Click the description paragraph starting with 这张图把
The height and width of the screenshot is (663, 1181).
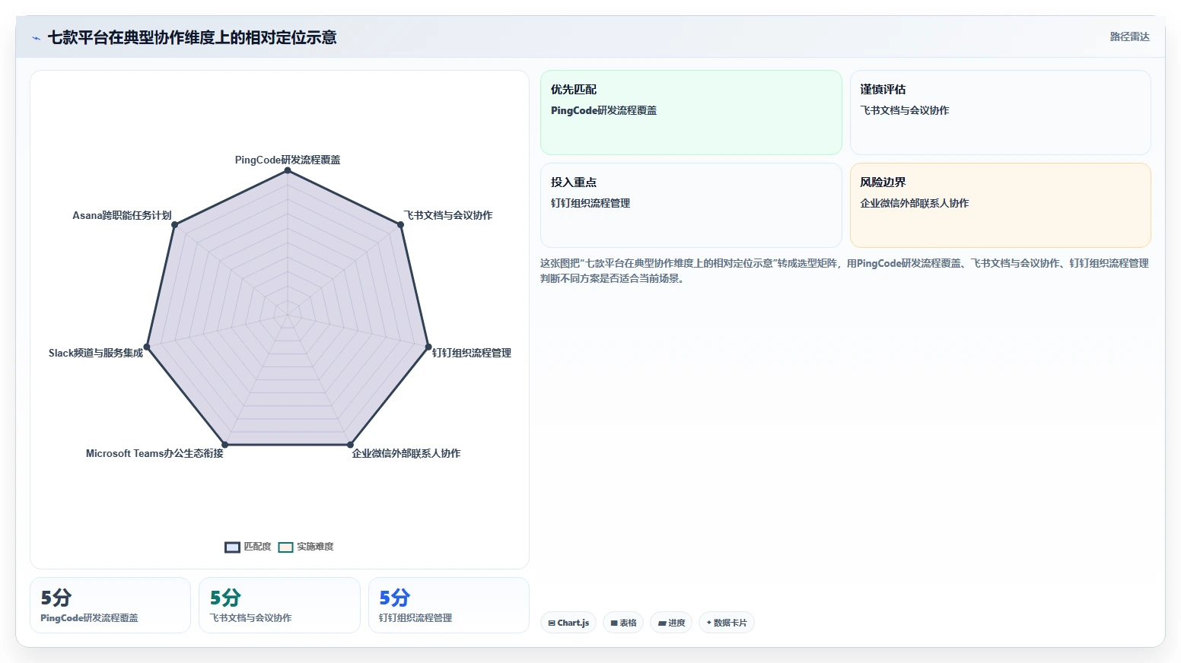pos(845,271)
